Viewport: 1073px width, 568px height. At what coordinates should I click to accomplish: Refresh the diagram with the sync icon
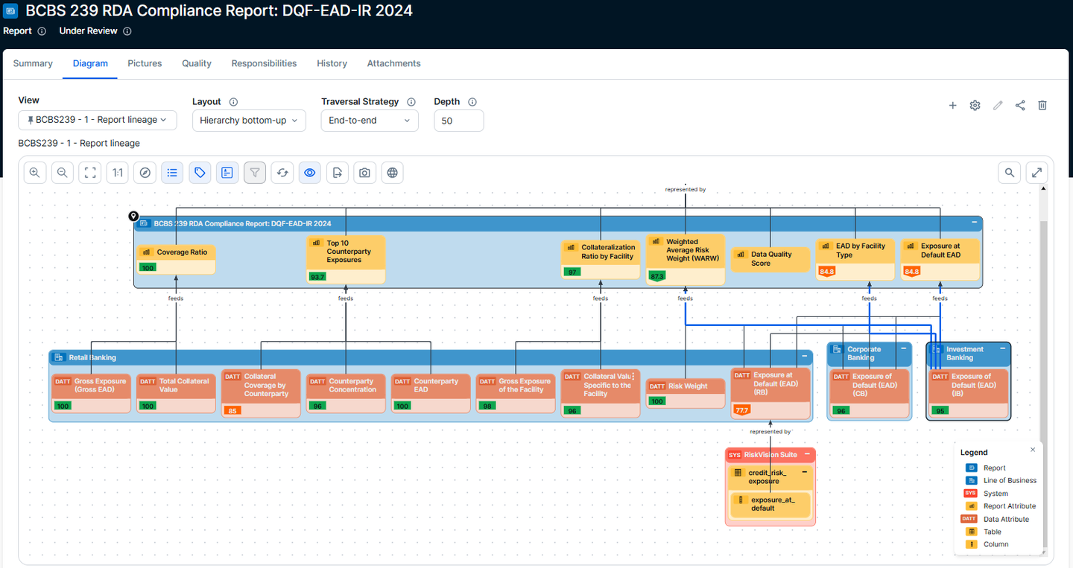pos(282,173)
